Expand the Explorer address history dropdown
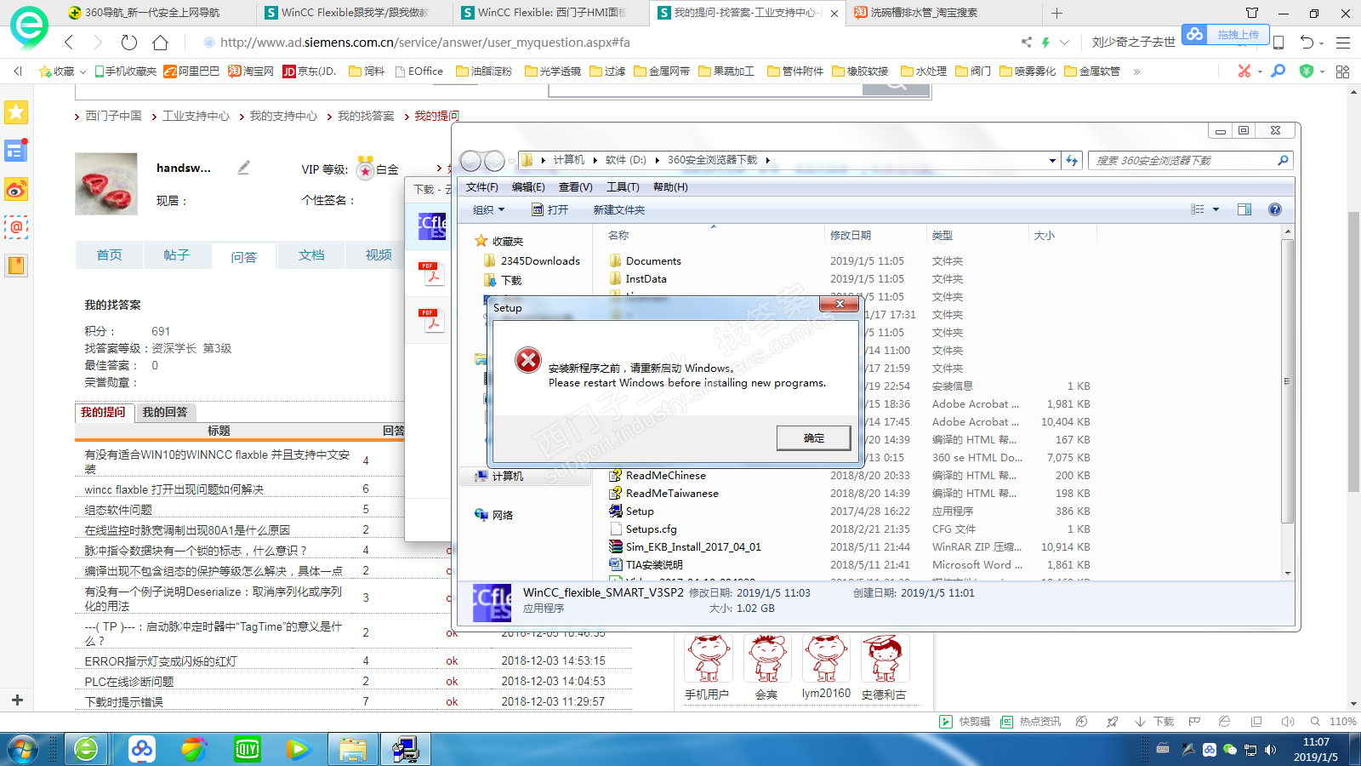Image resolution: width=1361 pixels, height=766 pixels. tap(1052, 160)
